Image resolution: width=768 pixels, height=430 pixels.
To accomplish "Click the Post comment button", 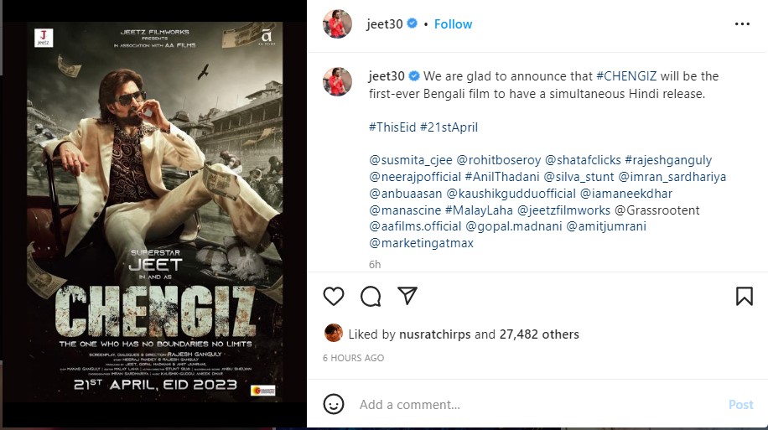I will click(740, 405).
